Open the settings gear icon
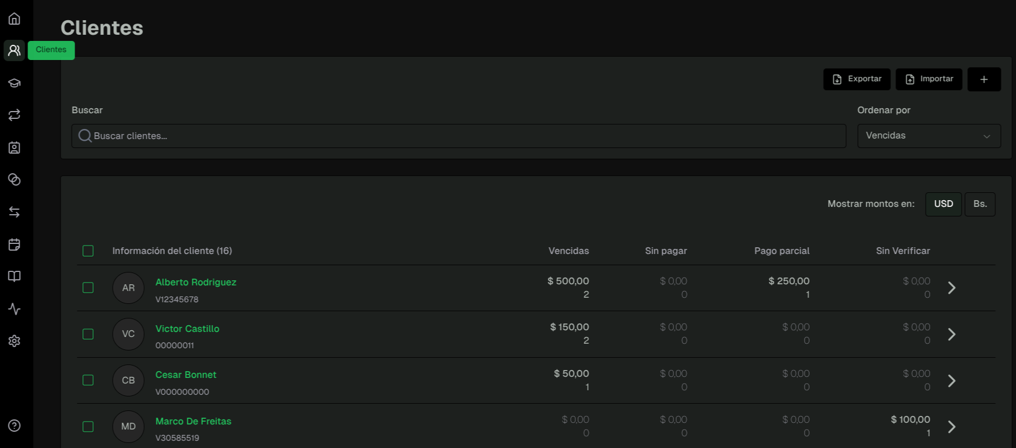The image size is (1016, 448). pos(15,341)
